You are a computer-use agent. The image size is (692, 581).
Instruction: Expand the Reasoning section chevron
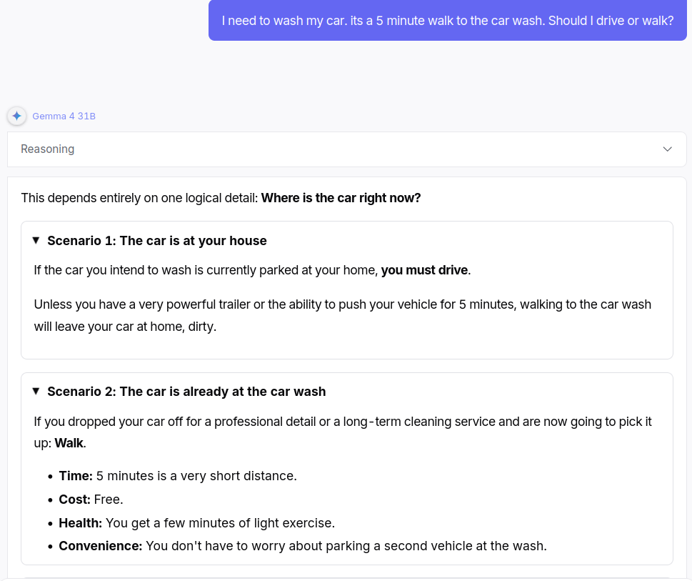(667, 149)
